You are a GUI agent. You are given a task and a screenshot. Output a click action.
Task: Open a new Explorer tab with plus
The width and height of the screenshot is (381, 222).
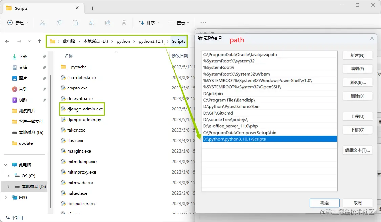92,8
